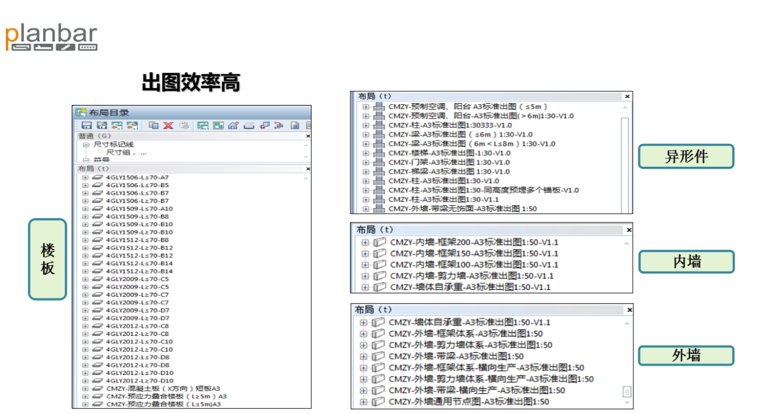
Task: Click the 楼板 label button
Action: pyautogui.click(x=47, y=259)
